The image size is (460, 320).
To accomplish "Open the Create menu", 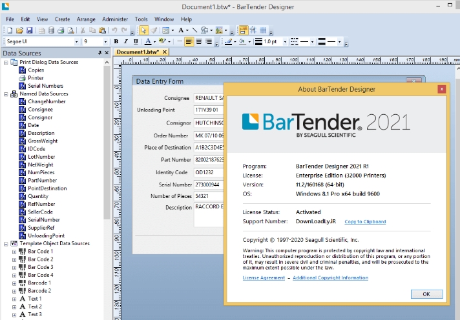I will point(62,19).
